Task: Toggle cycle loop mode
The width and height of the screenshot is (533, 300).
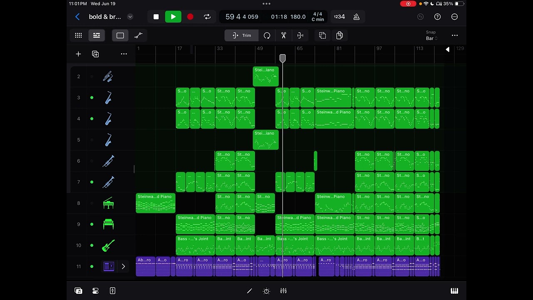Action: pyautogui.click(x=207, y=17)
